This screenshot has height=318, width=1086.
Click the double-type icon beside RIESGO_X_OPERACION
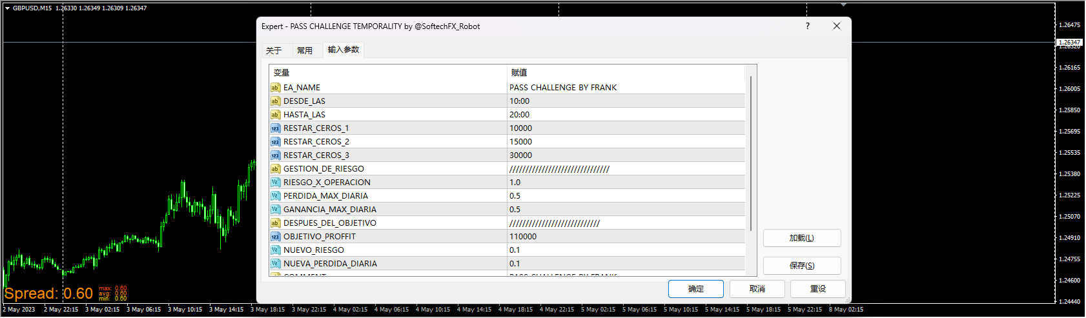point(275,183)
